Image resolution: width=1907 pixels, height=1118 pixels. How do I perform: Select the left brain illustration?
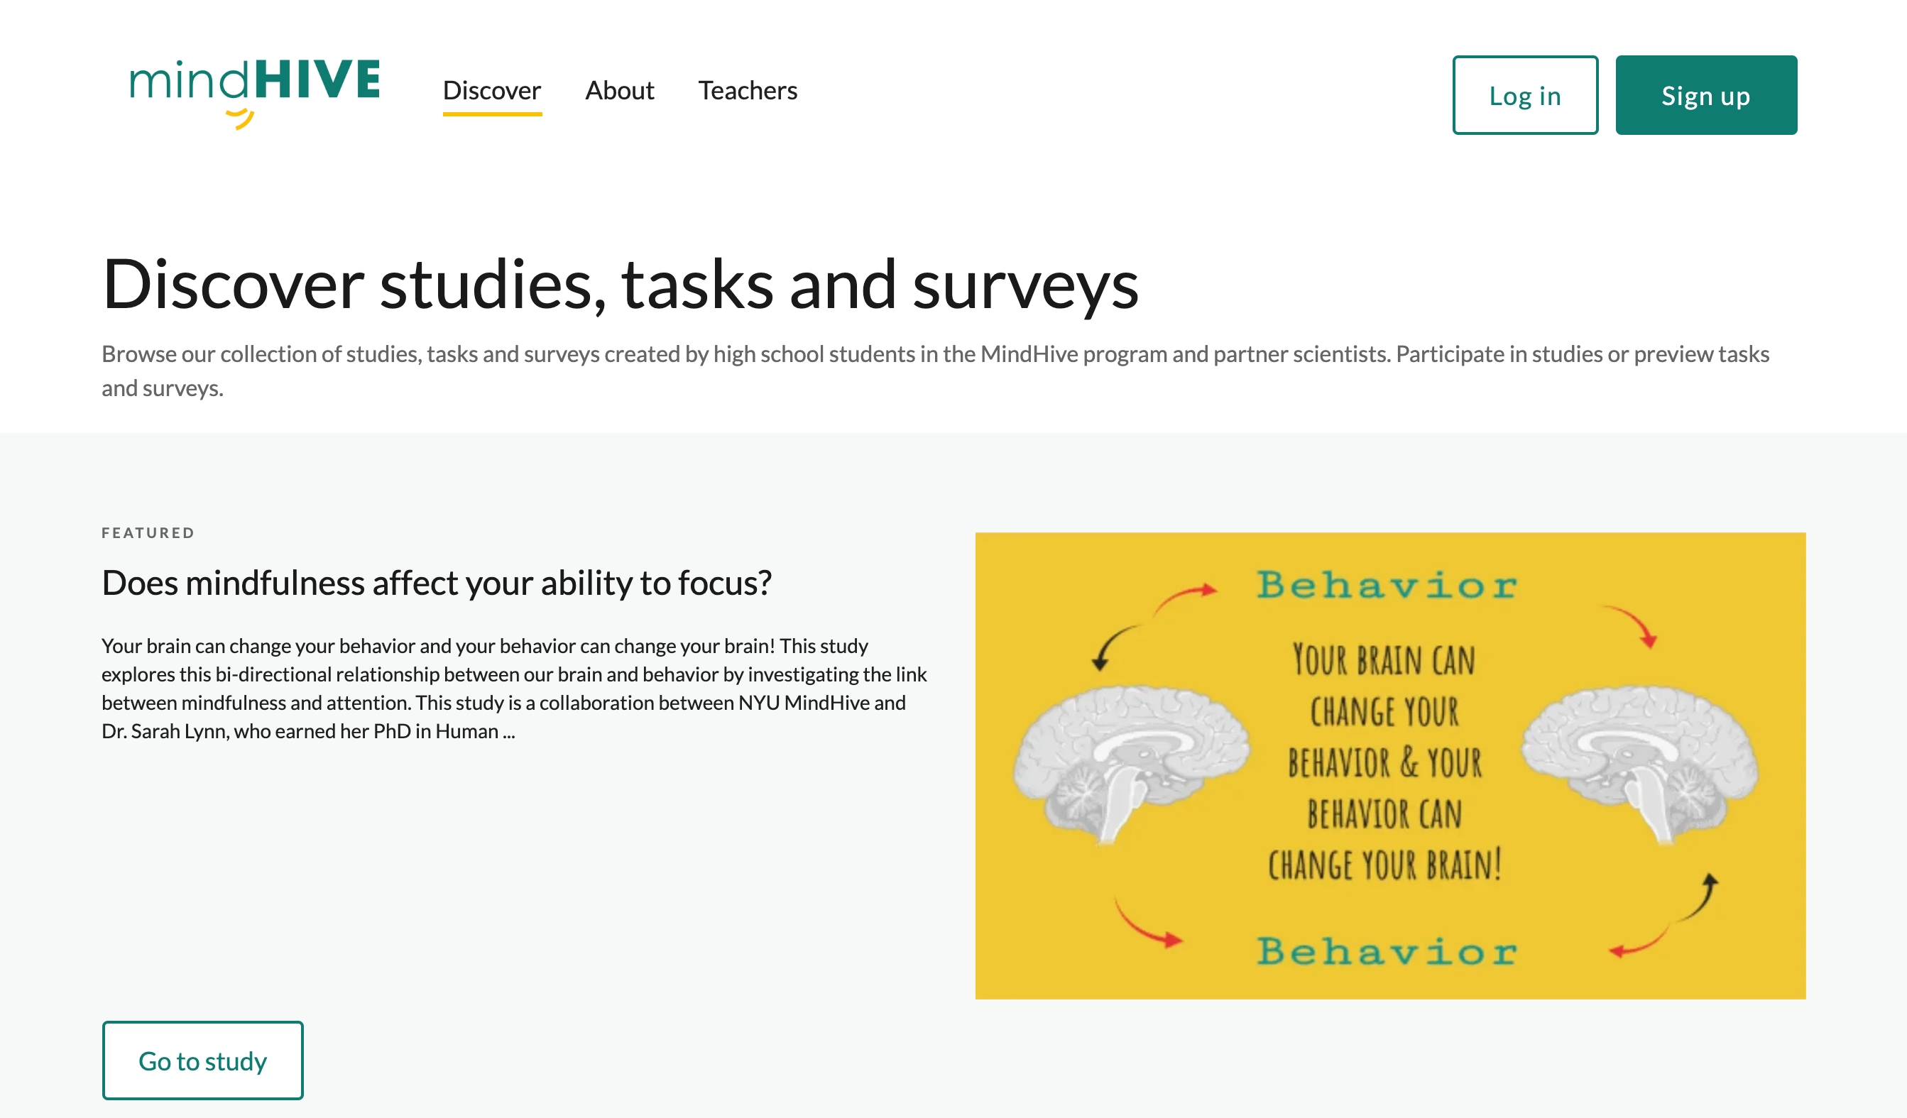click(x=1130, y=763)
